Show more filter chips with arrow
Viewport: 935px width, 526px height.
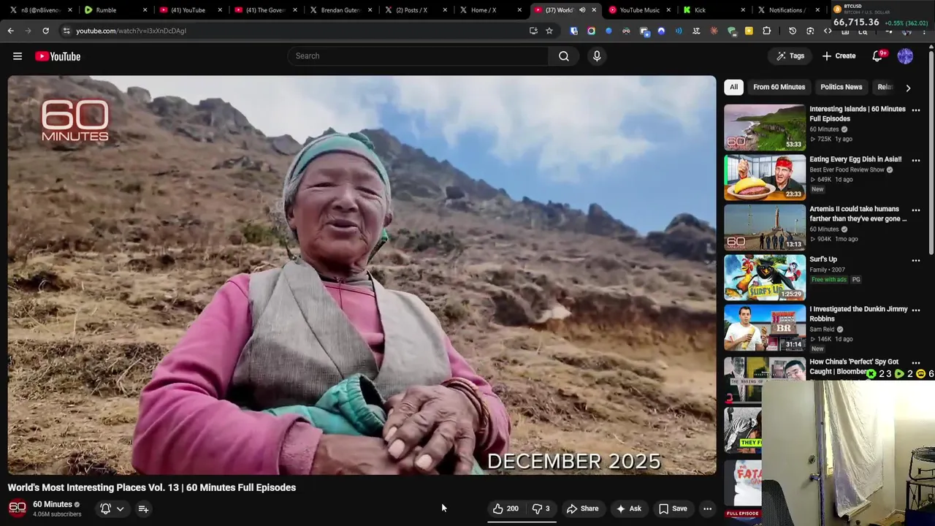pos(908,88)
